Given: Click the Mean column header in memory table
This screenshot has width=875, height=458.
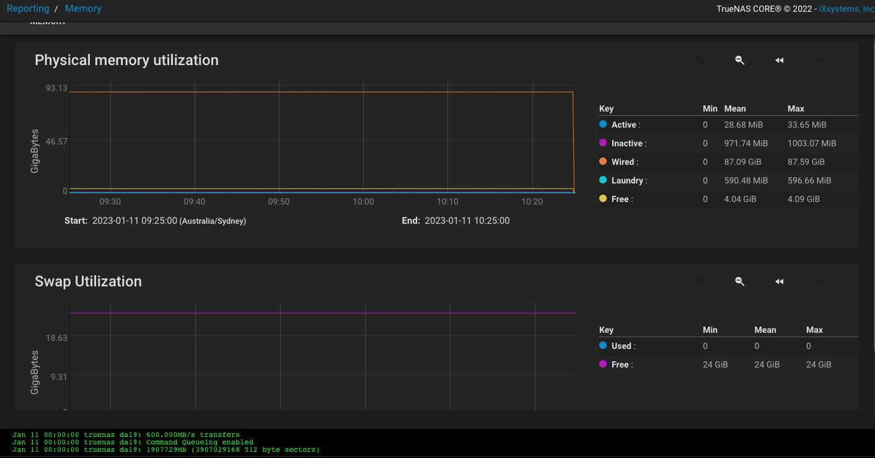Looking at the screenshot, I should click(735, 108).
